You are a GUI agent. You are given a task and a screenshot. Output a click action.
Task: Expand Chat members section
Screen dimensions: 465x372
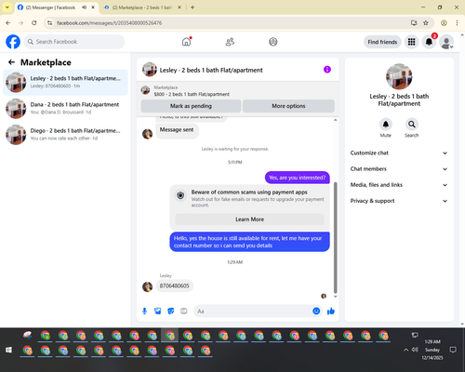[x=399, y=169]
